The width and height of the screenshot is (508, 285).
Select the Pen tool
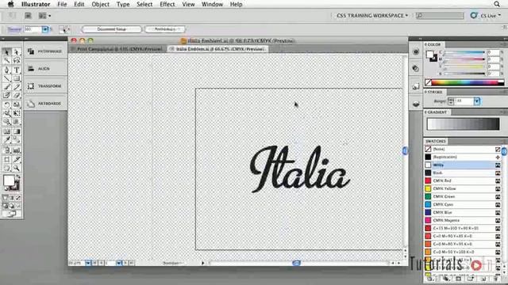(x=7, y=70)
